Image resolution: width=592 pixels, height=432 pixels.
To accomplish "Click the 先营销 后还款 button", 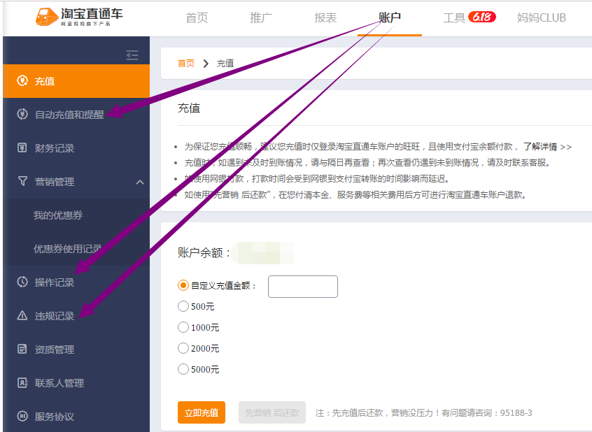I will tap(272, 412).
